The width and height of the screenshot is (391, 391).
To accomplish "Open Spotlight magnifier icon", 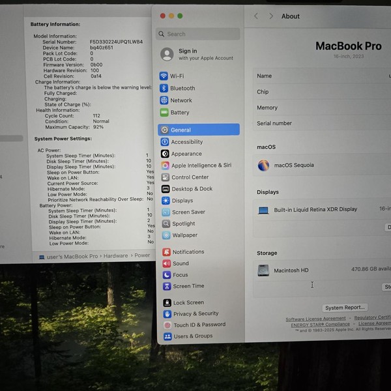I will 166,224.
